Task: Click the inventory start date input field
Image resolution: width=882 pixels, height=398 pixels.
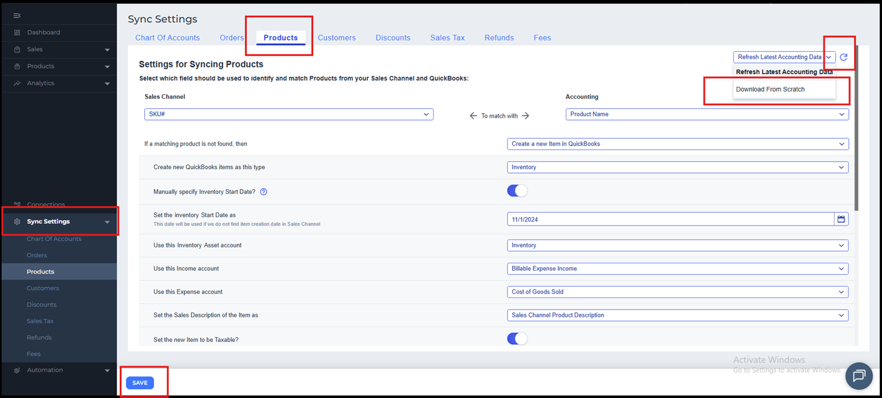Action: pos(669,219)
